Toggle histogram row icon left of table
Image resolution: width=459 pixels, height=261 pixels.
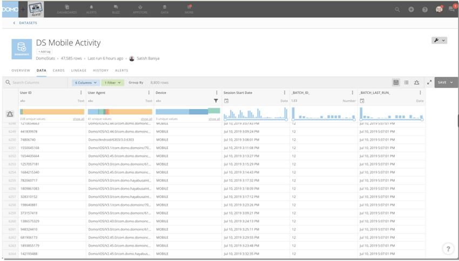(10, 113)
